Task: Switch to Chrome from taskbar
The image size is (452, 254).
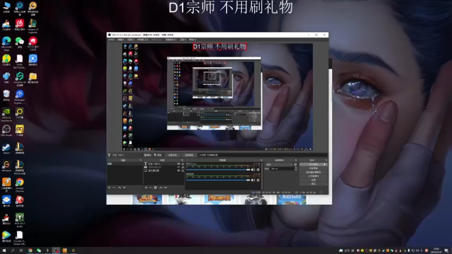Action: (x=30, y=251)
